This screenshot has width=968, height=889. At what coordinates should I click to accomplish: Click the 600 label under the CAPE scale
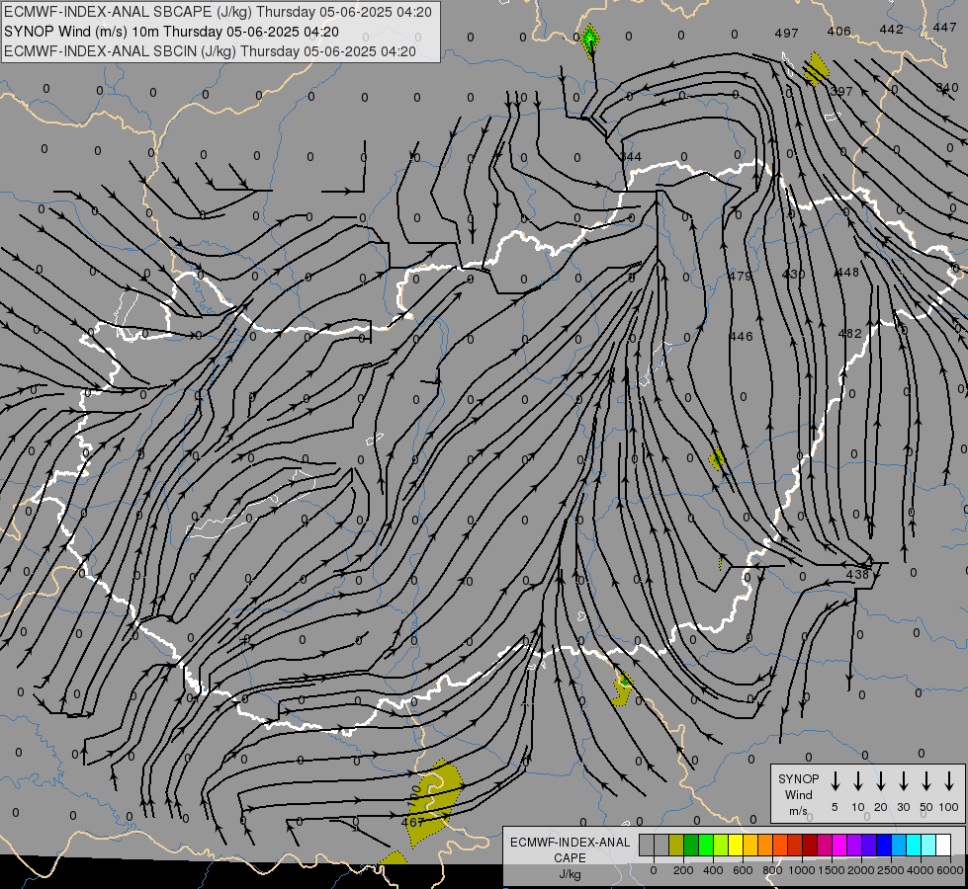pyautogui.click(x=743, y=870)
